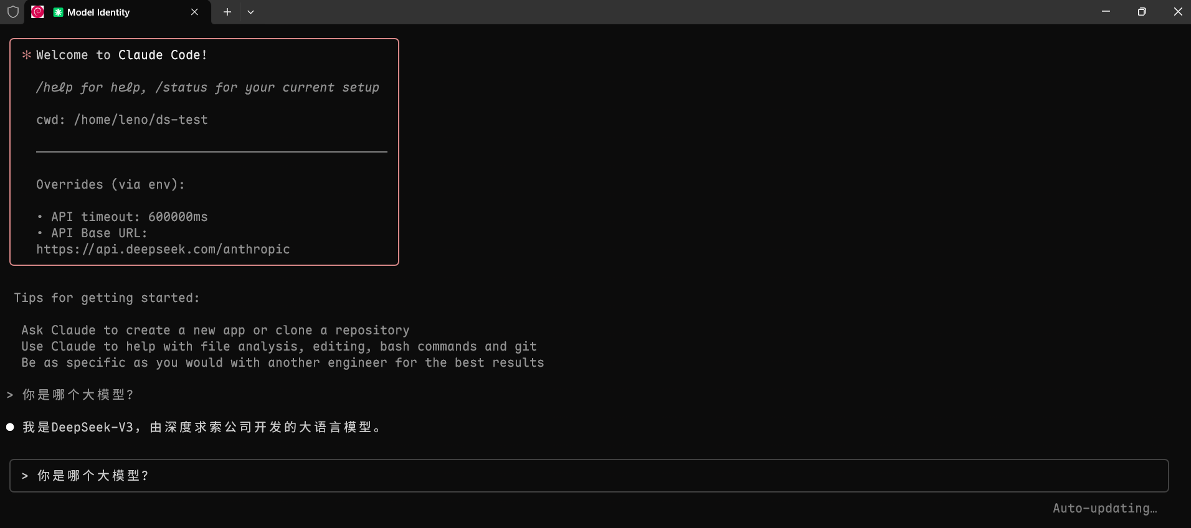The image size is (1191, 528).
Task: Click the tip about file analysis and git
Action: pos(279,346)
